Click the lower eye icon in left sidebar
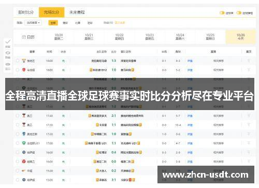Screen dimensions: 259x188 coord(8,64)
